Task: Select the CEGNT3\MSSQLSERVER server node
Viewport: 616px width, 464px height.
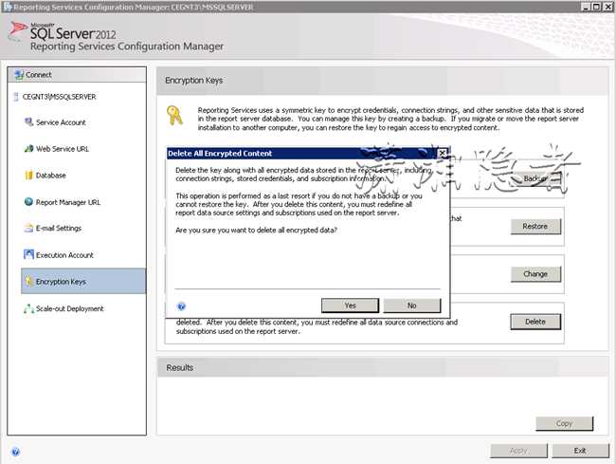Action: [59, 97]
